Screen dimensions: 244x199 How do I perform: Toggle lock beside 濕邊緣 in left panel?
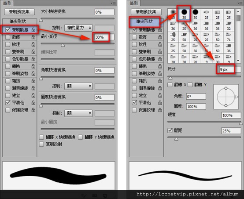click(33, 88)
